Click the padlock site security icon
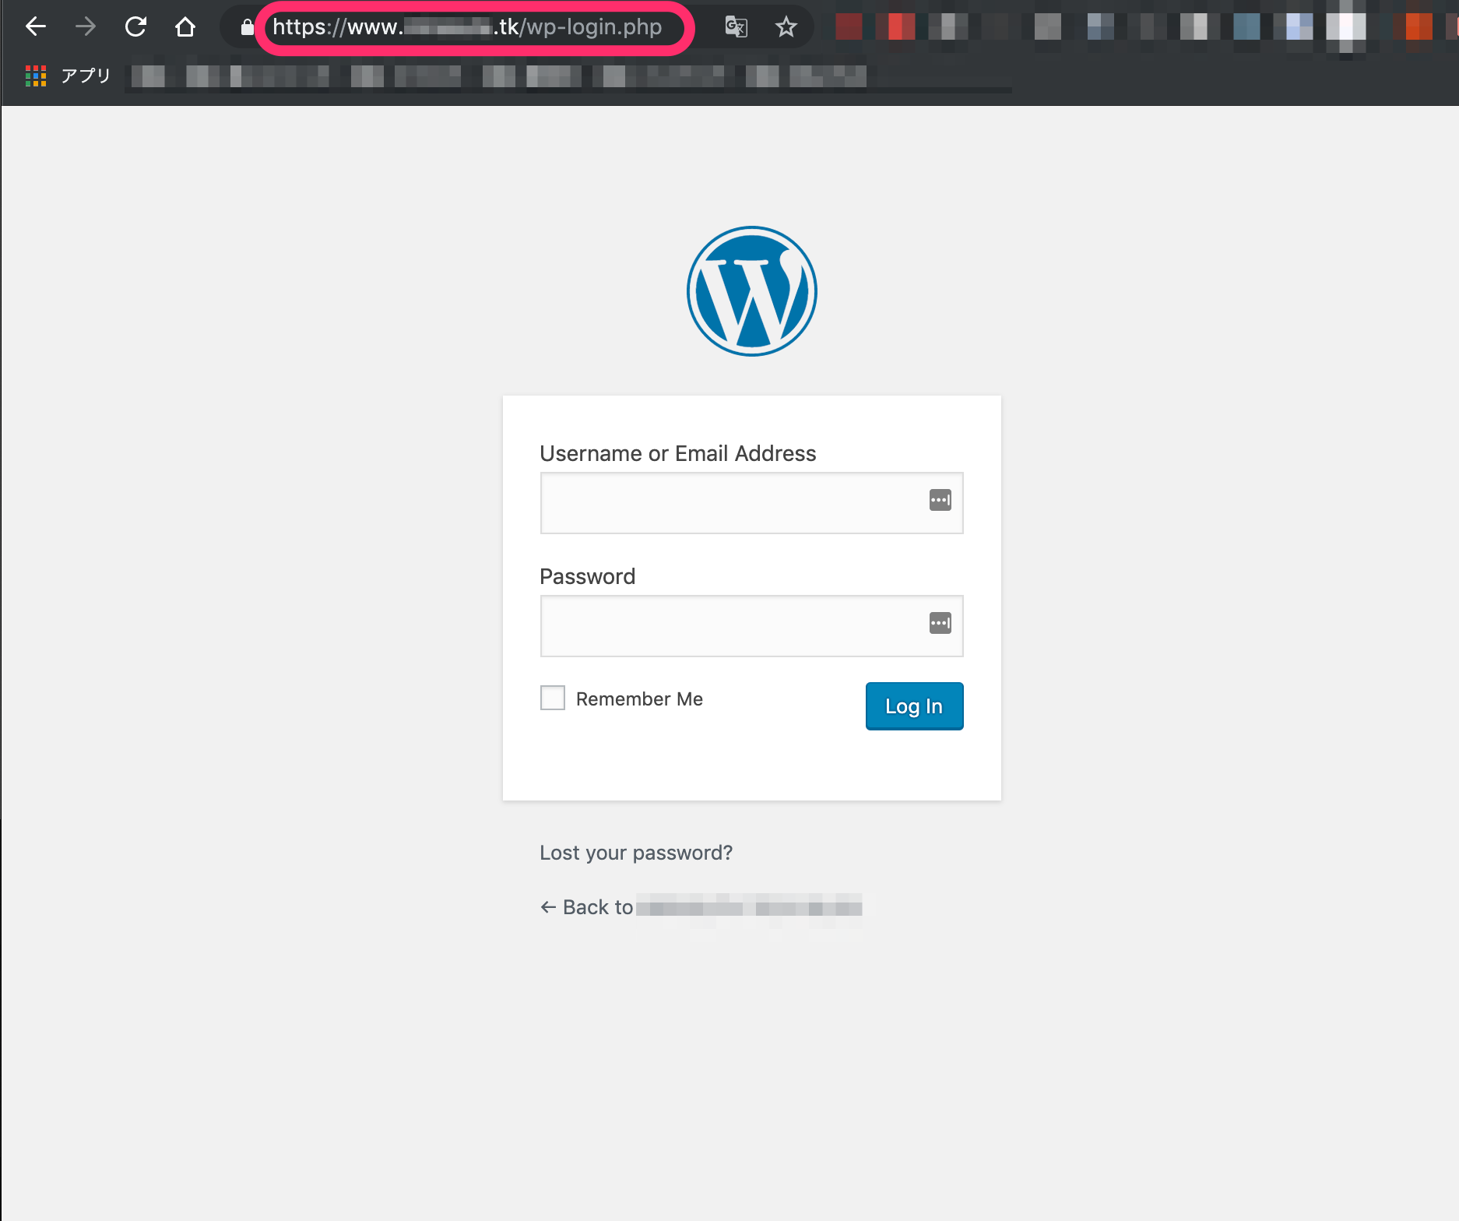 [247, 27]
